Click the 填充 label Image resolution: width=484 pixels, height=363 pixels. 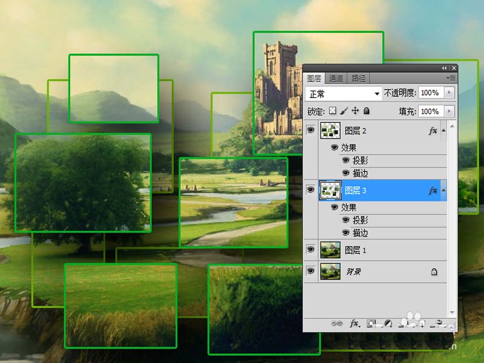(x=407, y=111)
